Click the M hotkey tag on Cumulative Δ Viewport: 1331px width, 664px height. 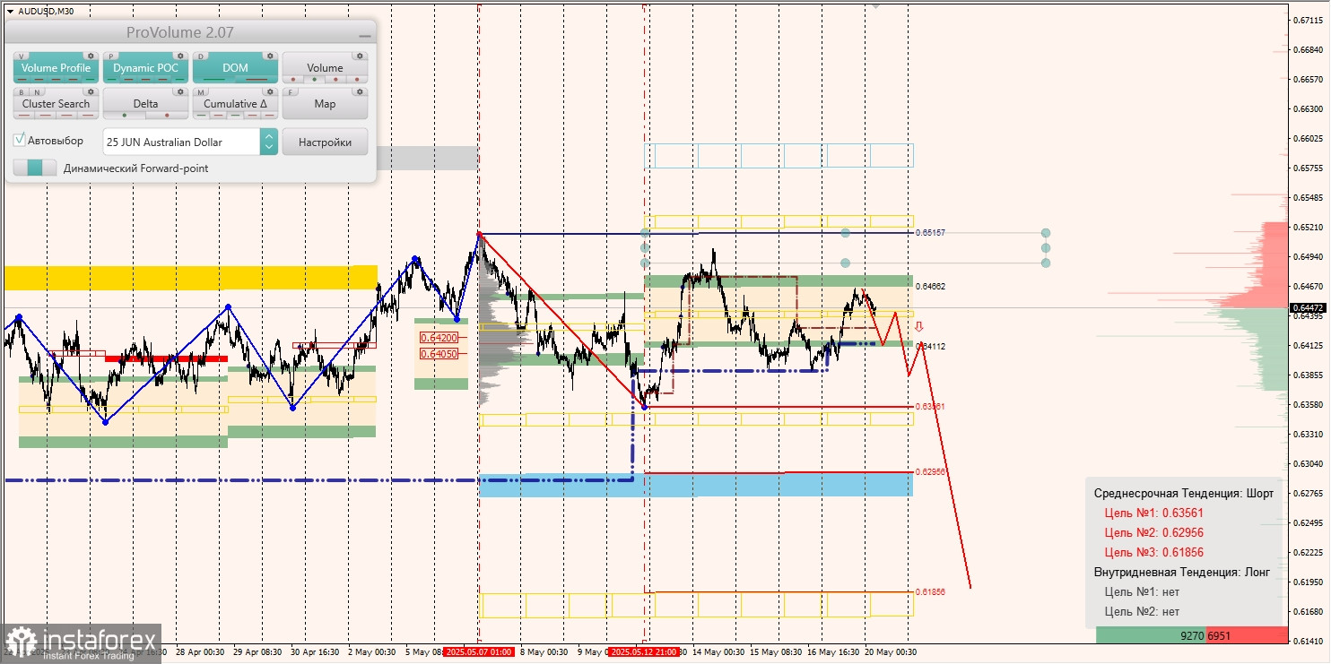tap(201, 91)
